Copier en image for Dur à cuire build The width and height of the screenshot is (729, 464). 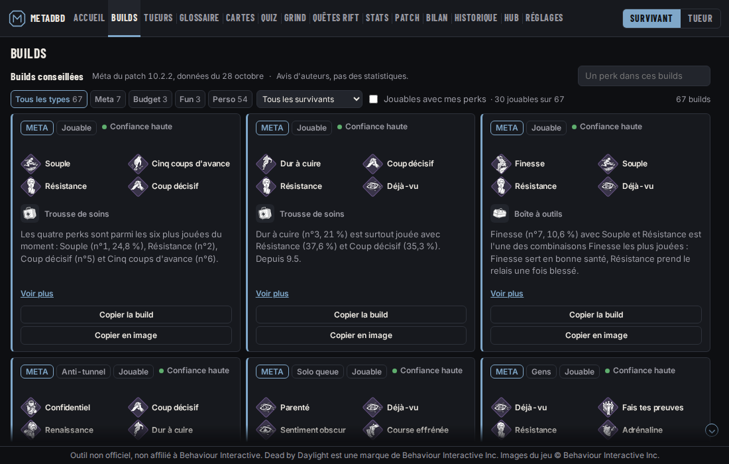361,335
